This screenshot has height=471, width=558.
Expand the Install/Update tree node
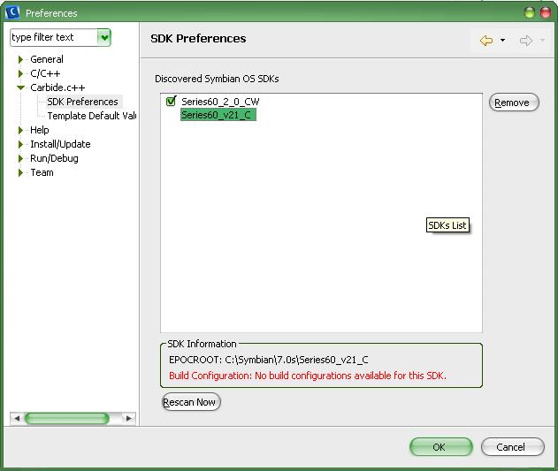click(x=20, y=144)
